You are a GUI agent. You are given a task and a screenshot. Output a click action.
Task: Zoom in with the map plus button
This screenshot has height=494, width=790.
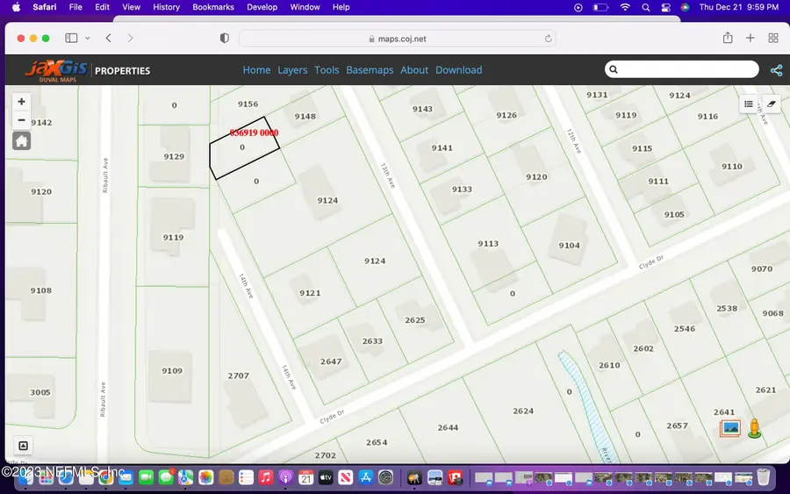21,102
